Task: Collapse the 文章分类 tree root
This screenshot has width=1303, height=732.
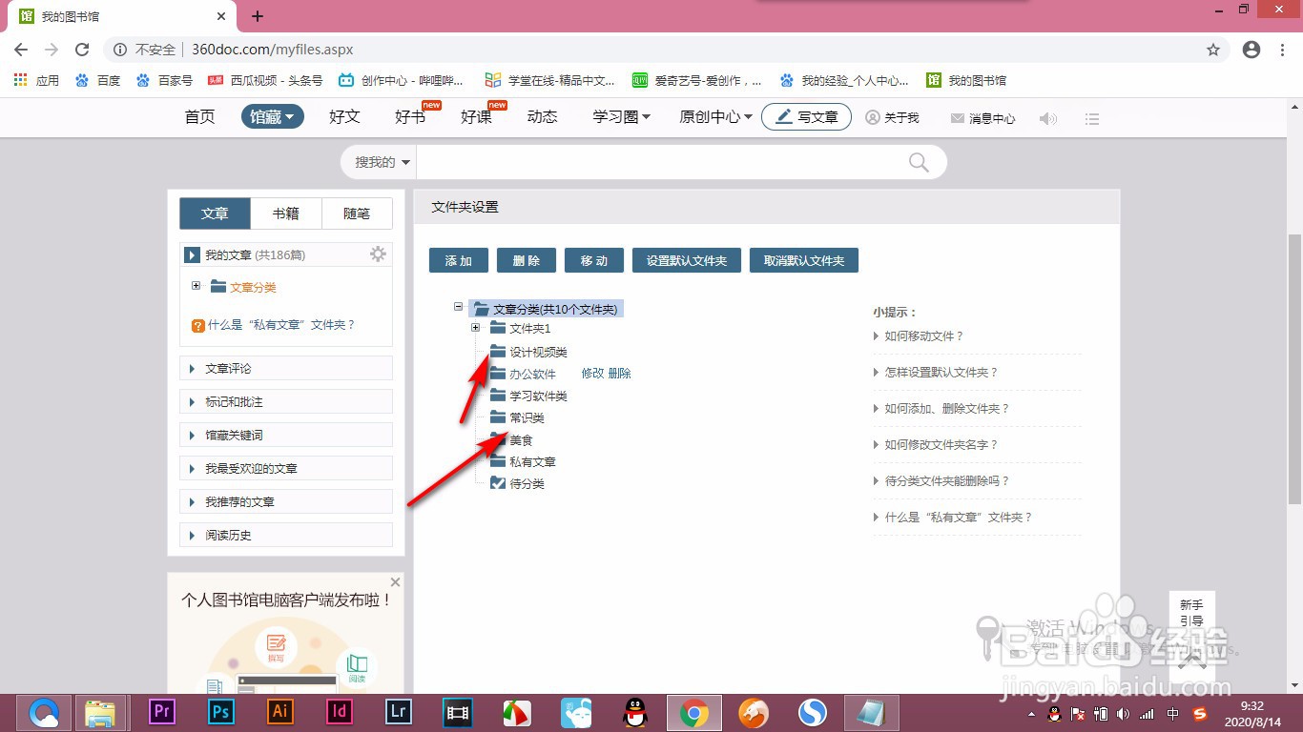Action: coord(458,307)
